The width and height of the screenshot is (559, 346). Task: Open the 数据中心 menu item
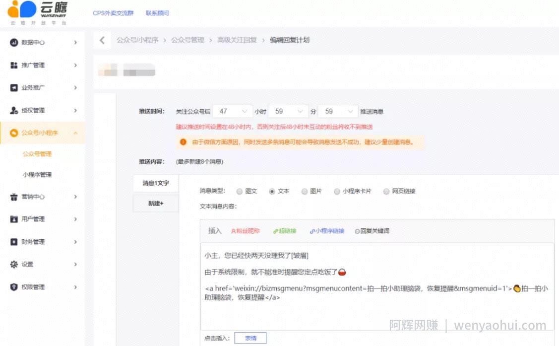[43, 43]
